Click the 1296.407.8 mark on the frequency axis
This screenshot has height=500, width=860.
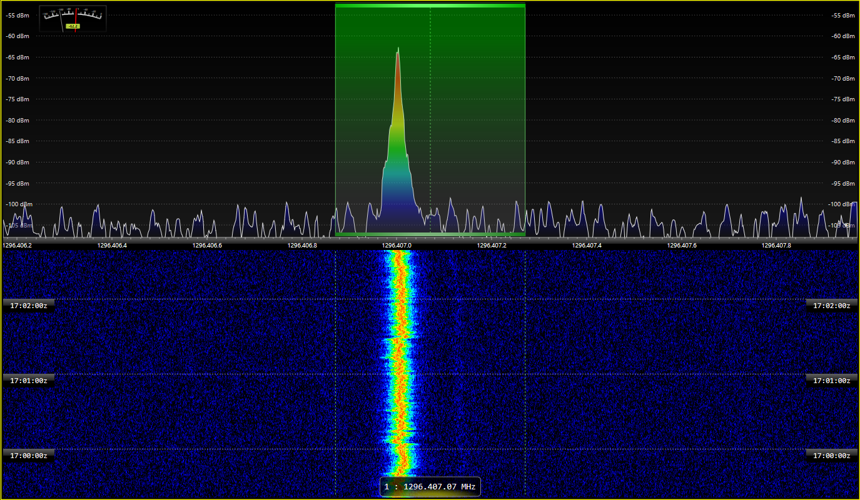click(x=776, y=246)
